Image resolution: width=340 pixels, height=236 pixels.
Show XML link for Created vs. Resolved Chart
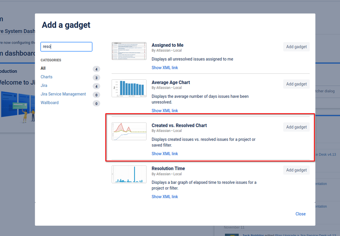(165, 154)
